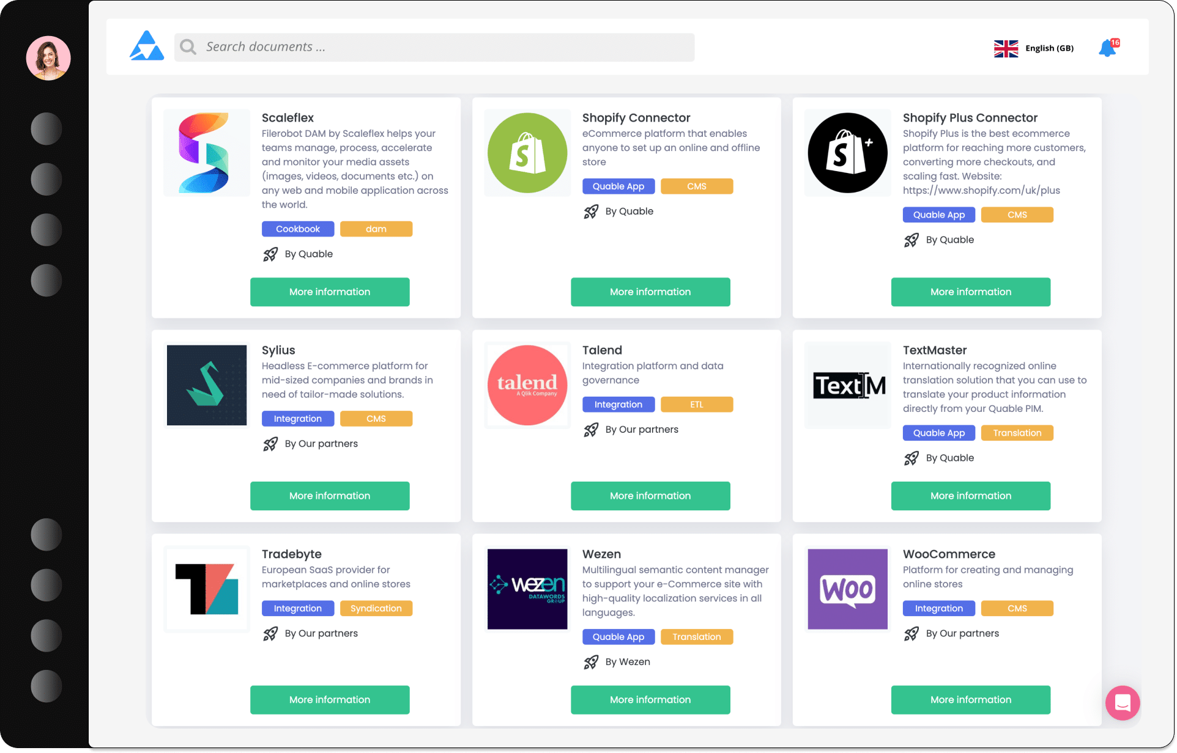Click the Shopify Plus Connector title
The image size is (1177, 753).
[970, 118]
